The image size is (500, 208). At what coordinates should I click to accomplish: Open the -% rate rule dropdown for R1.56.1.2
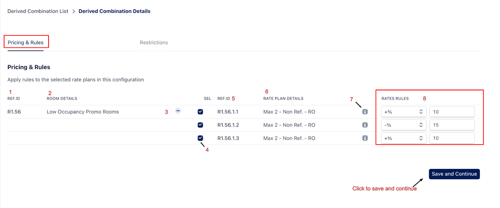[x=403, y=125]
